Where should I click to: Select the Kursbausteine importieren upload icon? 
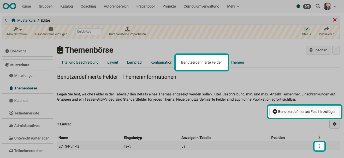[127, 29]
